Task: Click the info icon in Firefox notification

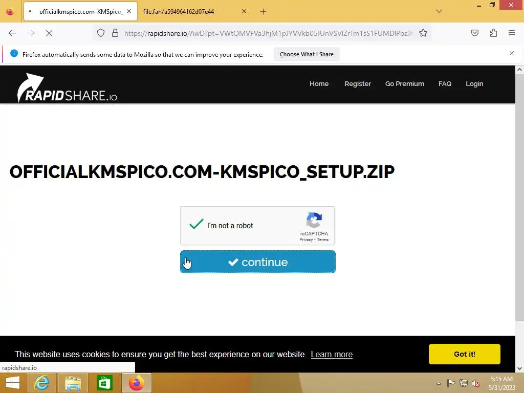Action: click(14, 53)
